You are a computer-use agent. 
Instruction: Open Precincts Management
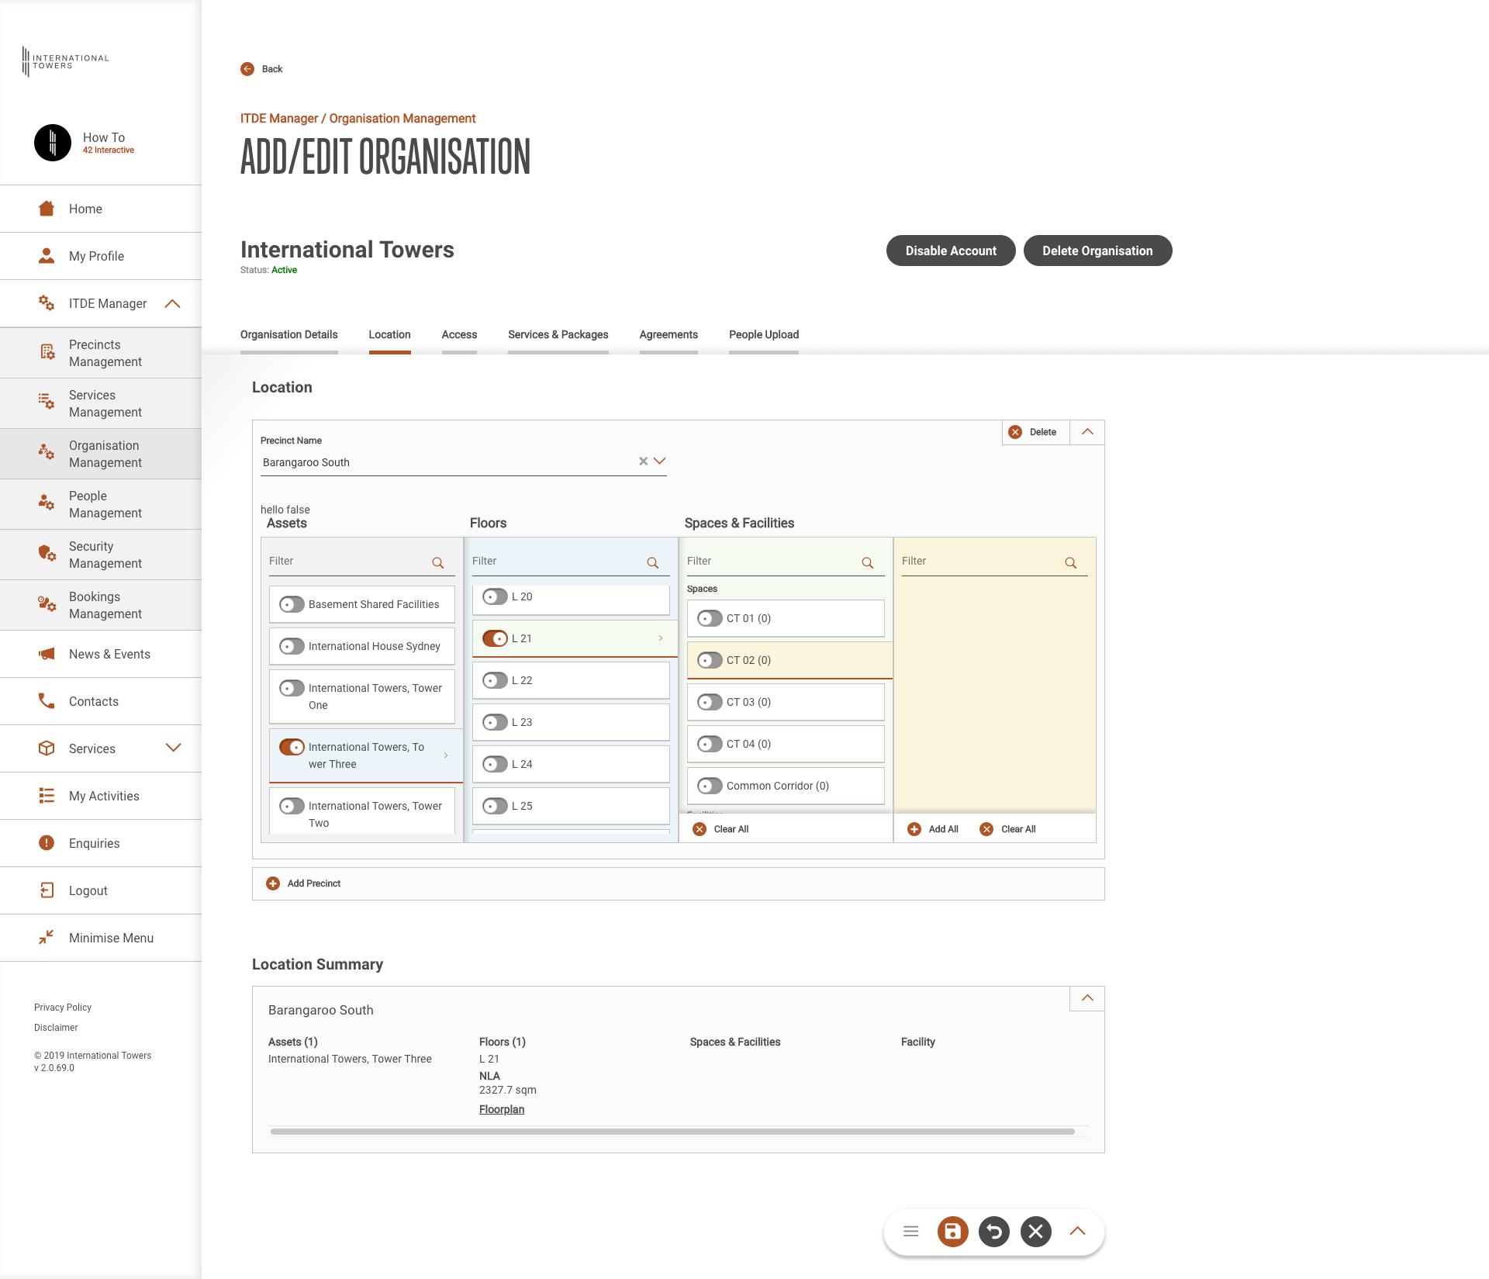101,353
